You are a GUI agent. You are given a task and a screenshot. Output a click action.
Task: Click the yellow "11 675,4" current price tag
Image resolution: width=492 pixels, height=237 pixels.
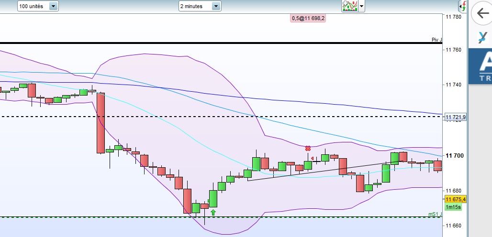pos(455,199)
